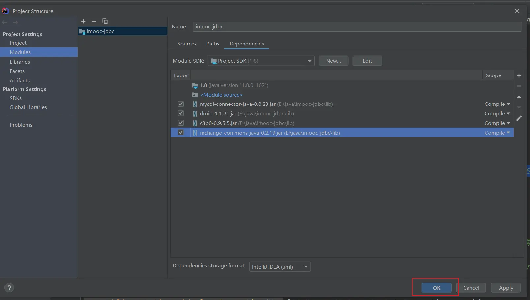This screenshot has height=300, width=530.
Task: Toggle export checkbox for c3p0-0.9.5.5.jar
Action: 181,123
